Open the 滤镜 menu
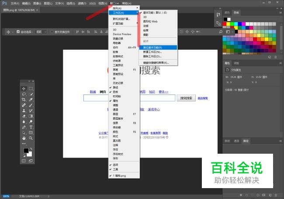This screenshot has width=284, height=199. [x=82, y=3]
